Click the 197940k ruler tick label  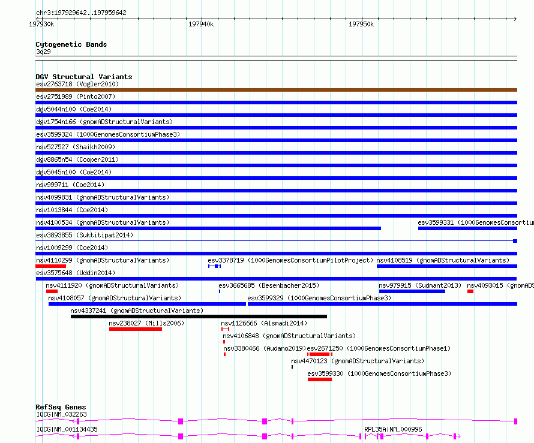point(201,24)
